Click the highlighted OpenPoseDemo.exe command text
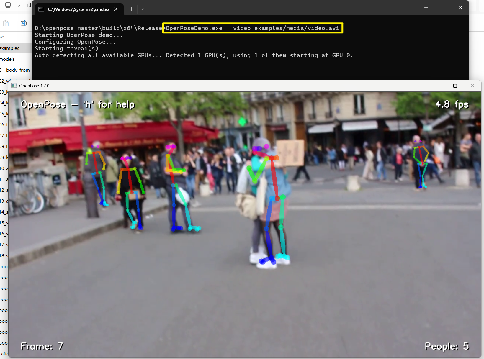 pos(252,28)
